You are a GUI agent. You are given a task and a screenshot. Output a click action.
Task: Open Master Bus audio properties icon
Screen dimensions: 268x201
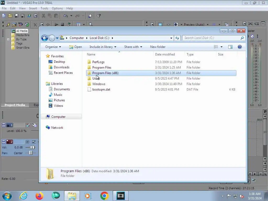click(x=244, y=24)
